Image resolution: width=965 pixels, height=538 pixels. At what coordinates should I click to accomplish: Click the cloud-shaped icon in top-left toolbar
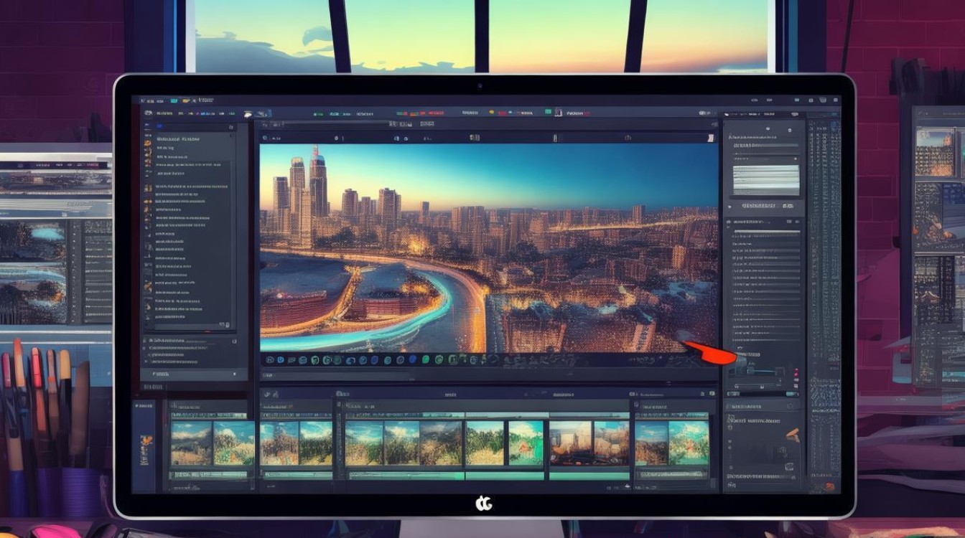(249, 113)
